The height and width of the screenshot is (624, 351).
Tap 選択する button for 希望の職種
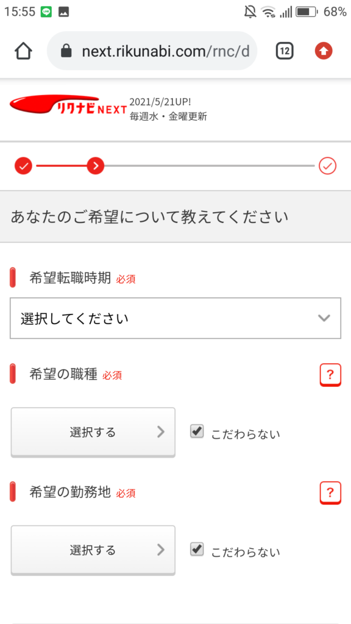click(93, 432)
